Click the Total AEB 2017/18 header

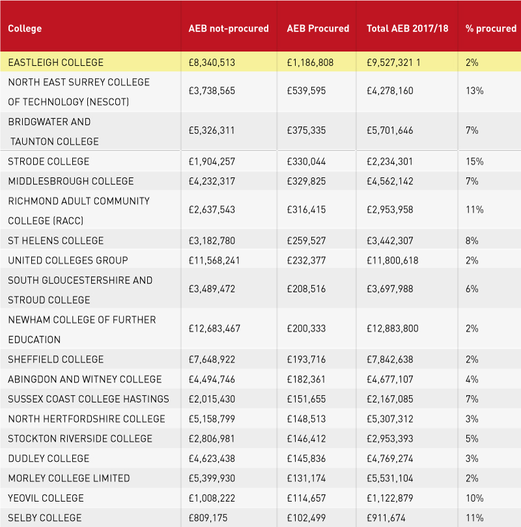[x=407, y=29]
